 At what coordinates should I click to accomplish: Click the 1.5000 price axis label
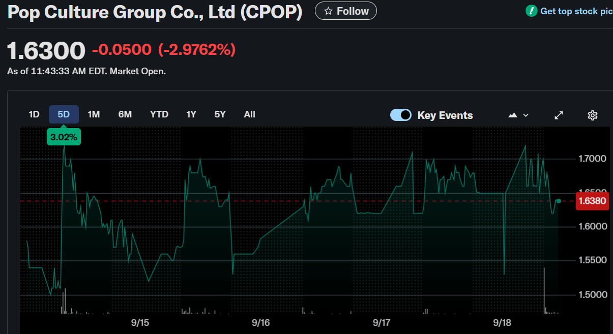click(592, 295)
